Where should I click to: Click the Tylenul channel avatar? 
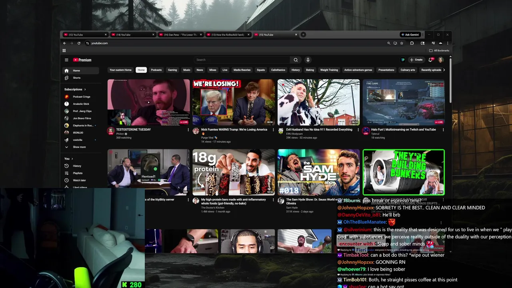click(x=366, y=131)
